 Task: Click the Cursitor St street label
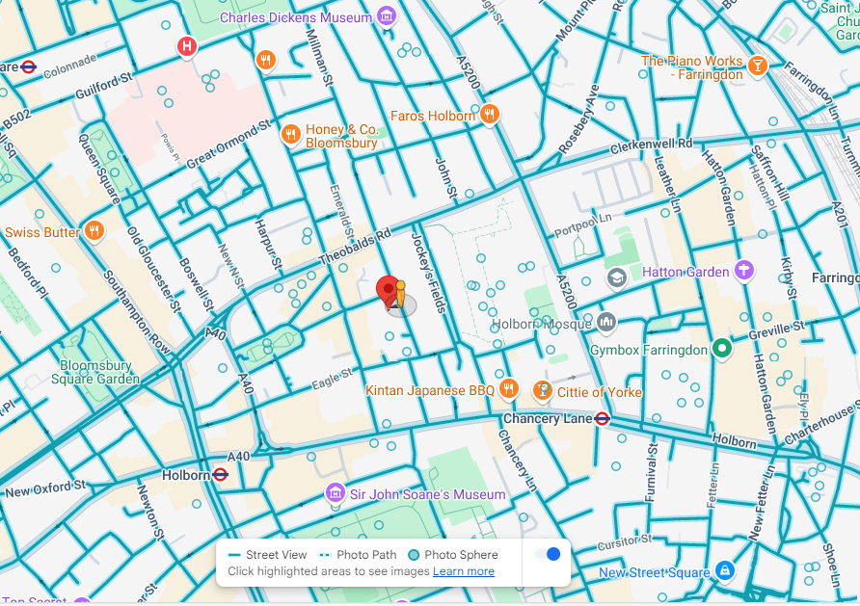click(624, 542)
